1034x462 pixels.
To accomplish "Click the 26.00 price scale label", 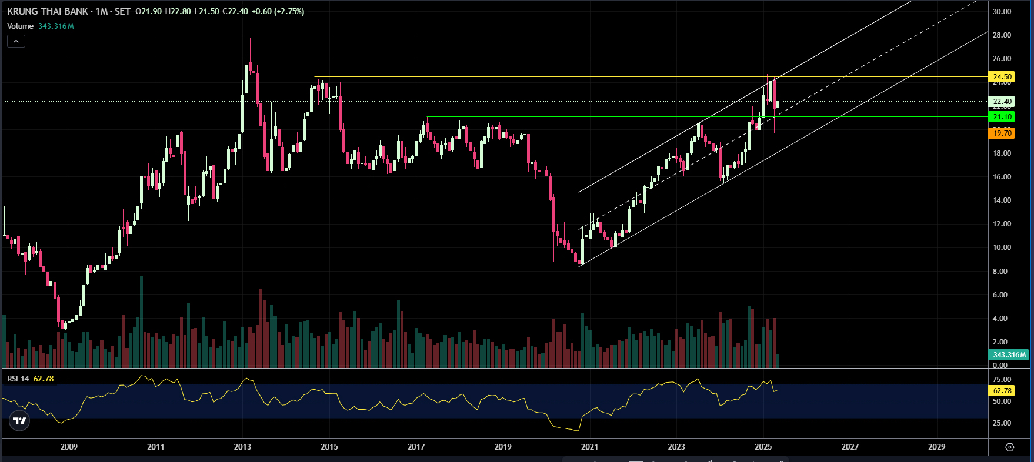I will point(1002,59).
